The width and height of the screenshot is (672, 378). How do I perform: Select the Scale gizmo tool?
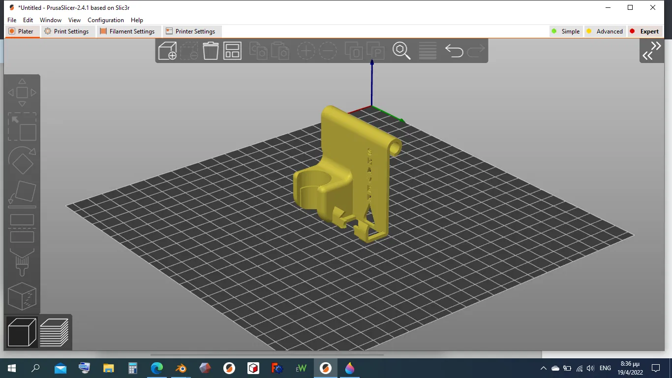click(x=22, y=127)
